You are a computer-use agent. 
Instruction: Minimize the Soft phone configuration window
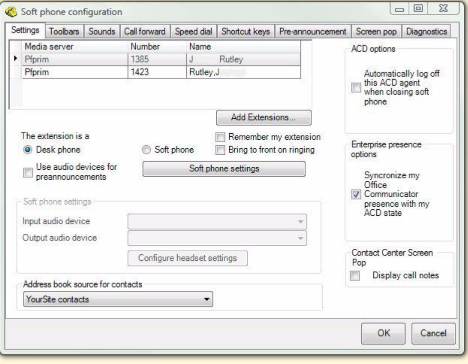399,9
